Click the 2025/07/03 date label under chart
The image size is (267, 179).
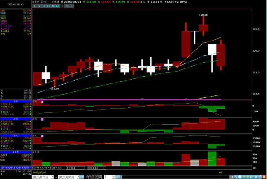(39, 173)
